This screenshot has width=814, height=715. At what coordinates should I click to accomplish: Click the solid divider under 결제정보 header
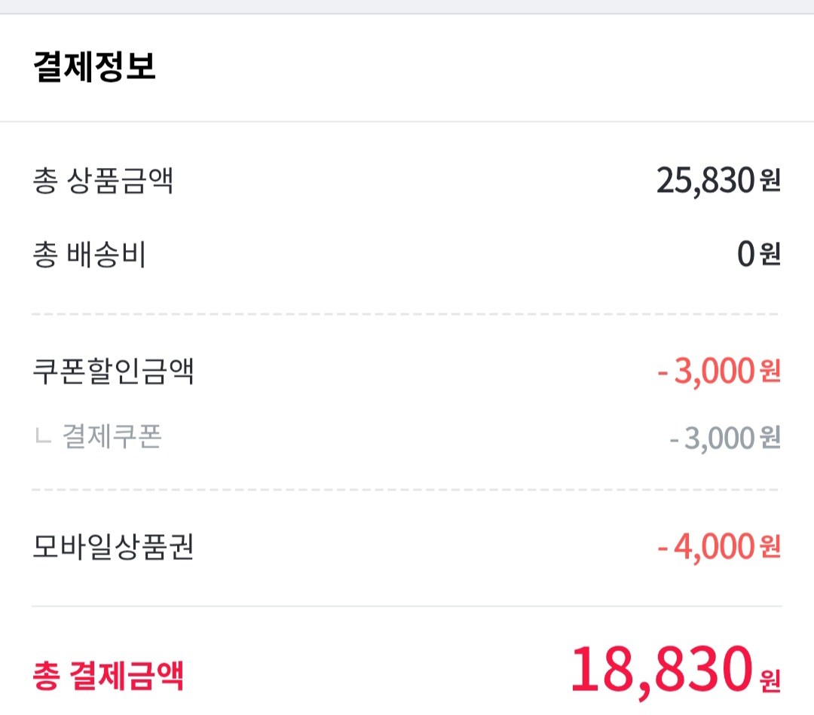407,121
